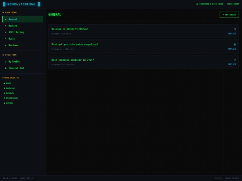Click online status dot next to ZeroDay
Screen dimensions: 242x181
tap(4, 103)
